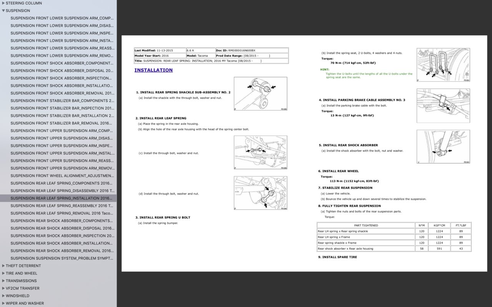Click the 'Model Year Start: 2016' cell
Viewport: 492px width, 307px height.
tap(160, 56)
